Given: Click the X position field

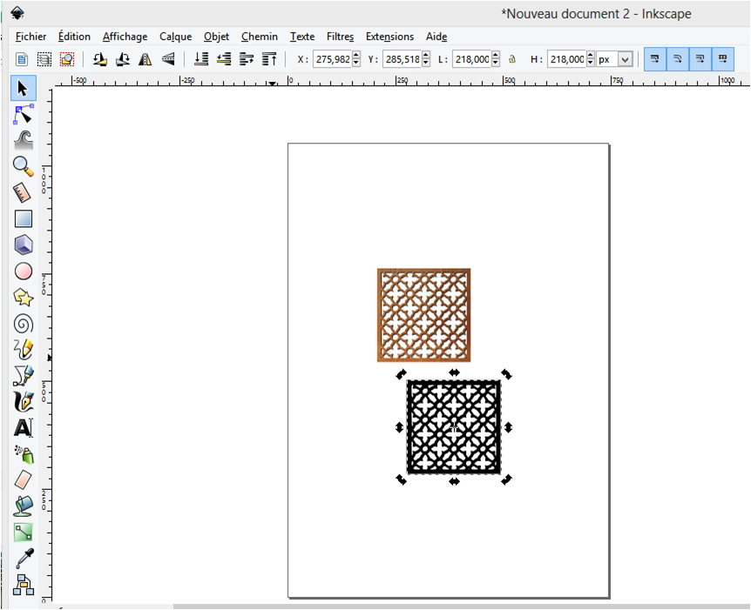Looking at the screenshot, I should point(333,59).
